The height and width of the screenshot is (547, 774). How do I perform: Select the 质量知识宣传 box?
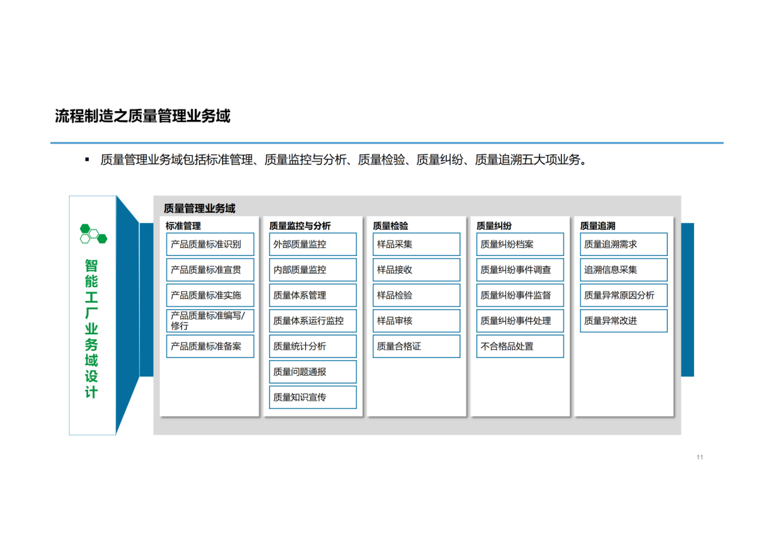313,397
